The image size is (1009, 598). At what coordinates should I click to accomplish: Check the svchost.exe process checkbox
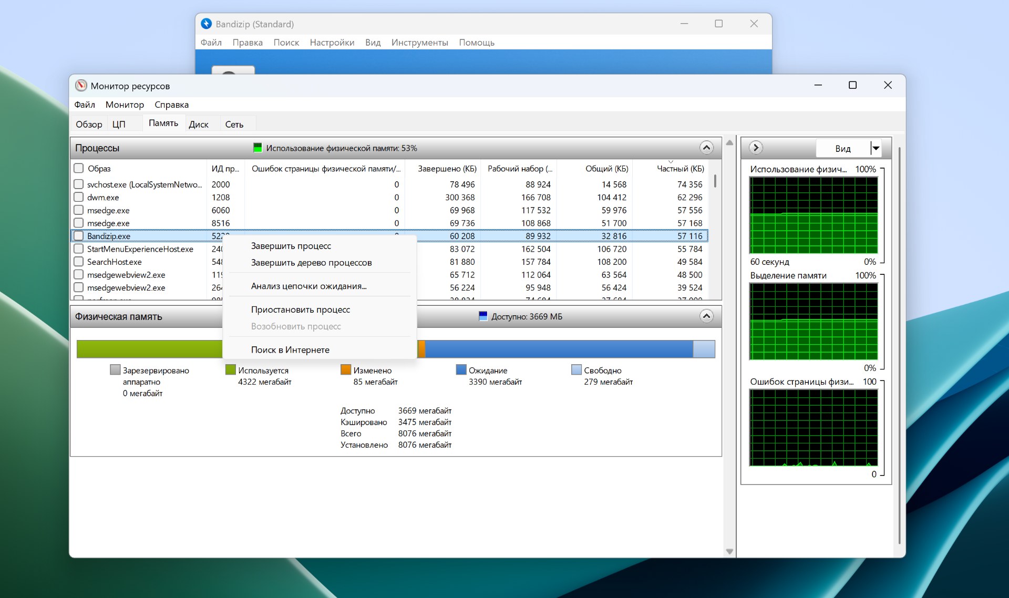(79, 184)
